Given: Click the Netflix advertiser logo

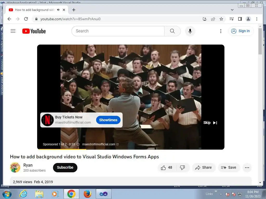Looking at the screenshot, I should click(48, 120).
